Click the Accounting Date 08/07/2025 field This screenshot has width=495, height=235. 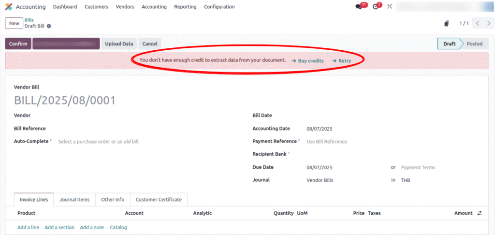click(x=393, y=129)
